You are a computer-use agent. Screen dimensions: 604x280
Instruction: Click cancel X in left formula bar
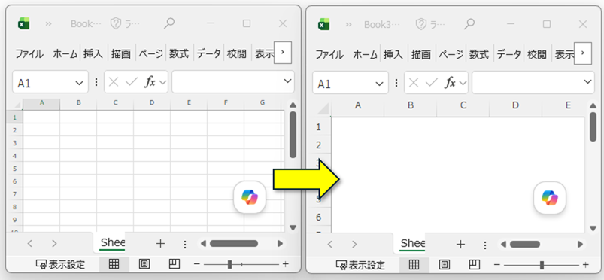click(x=114, y=82)
